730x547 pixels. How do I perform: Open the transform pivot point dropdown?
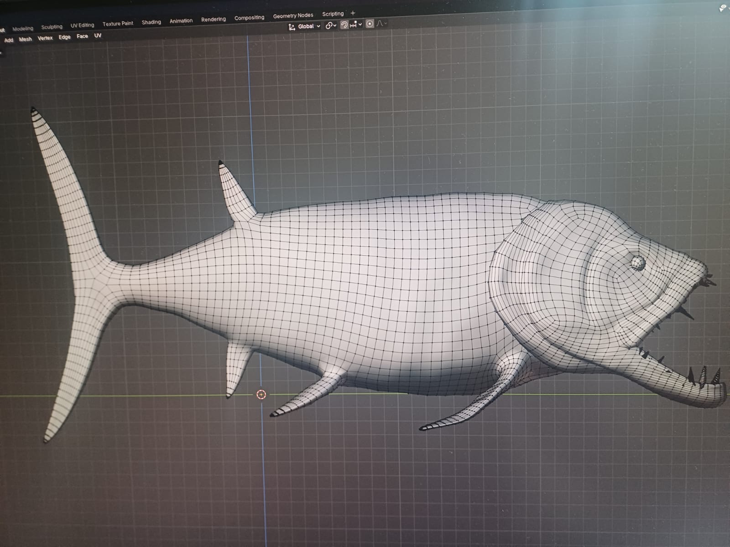point(331,26)
